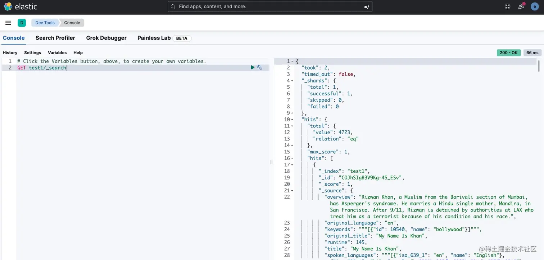
Task: Place cursor on GET test1/_search request line
Action: 42,68
